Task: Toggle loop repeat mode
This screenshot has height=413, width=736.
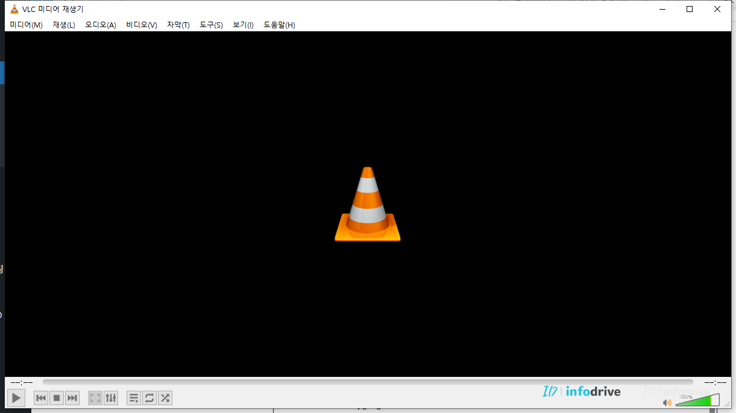Action: click(149, 398)
